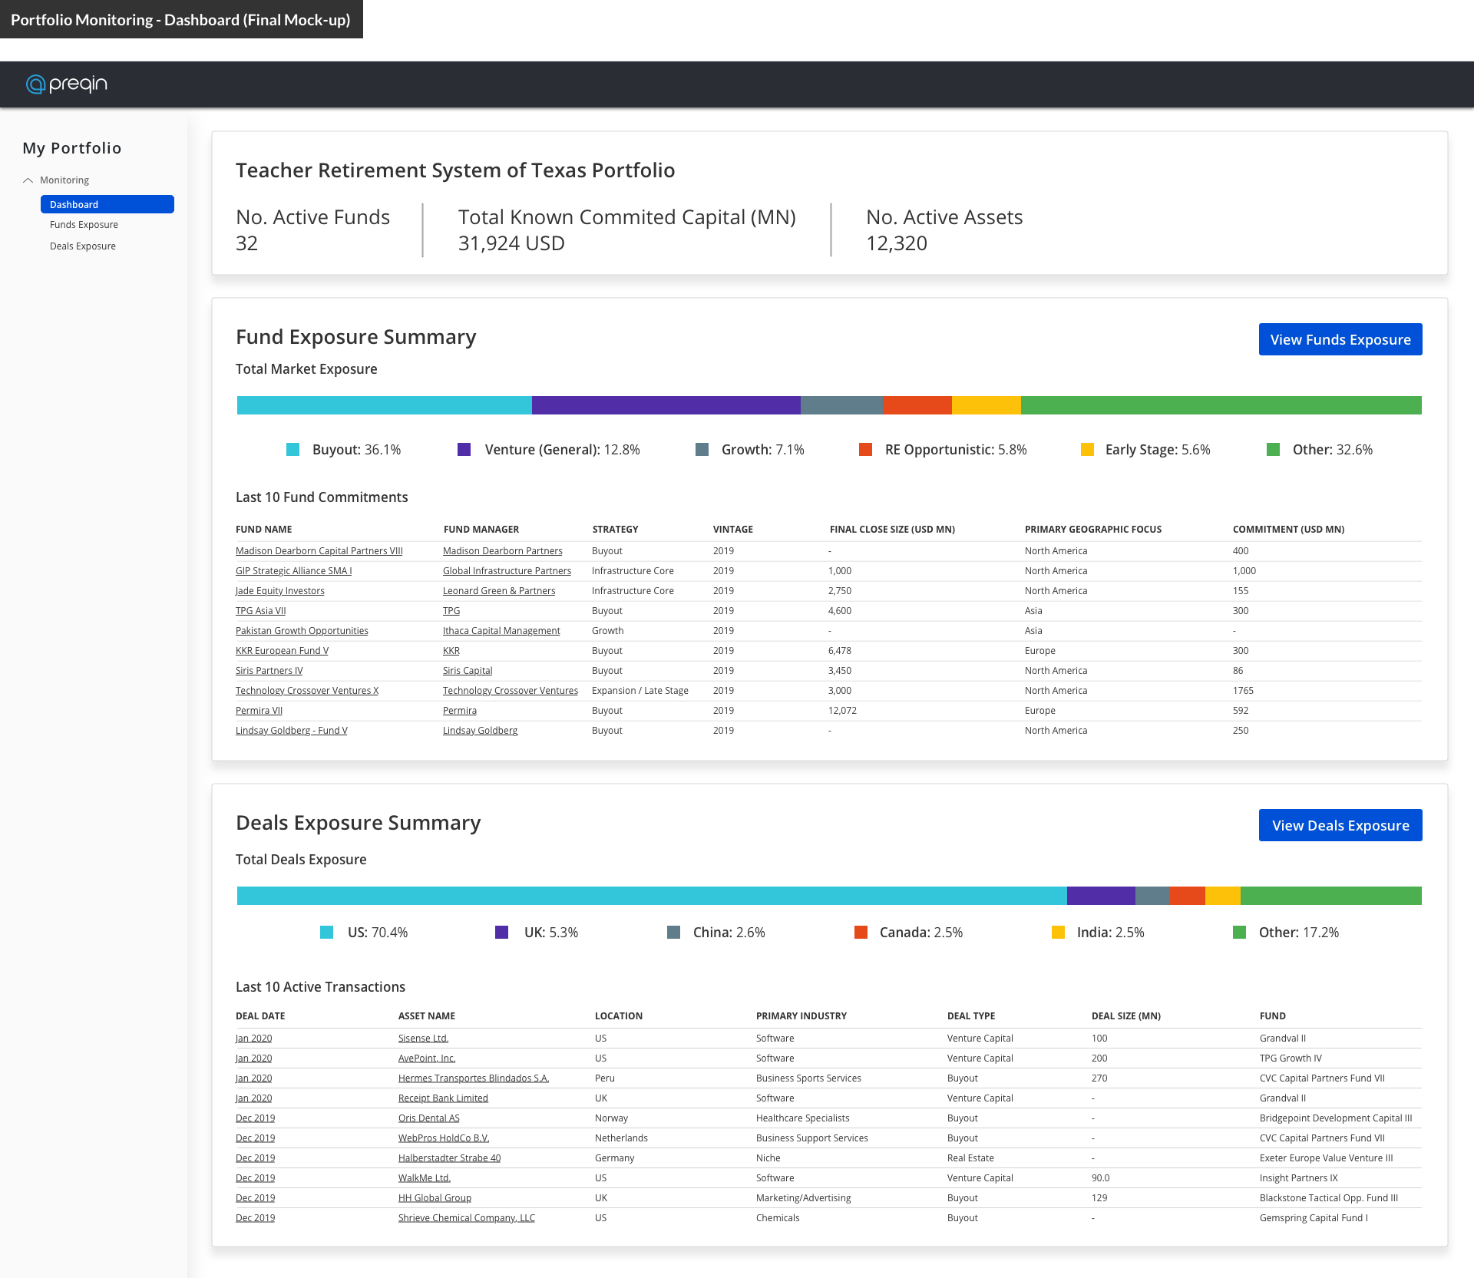Open HH Global Group asset link

tap(435, 1198)
